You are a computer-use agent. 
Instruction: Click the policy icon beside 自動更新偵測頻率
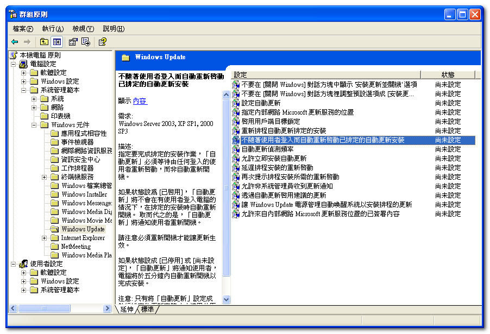tap(236, 149)
